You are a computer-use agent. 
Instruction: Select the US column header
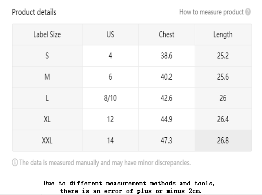pos(111,35)
